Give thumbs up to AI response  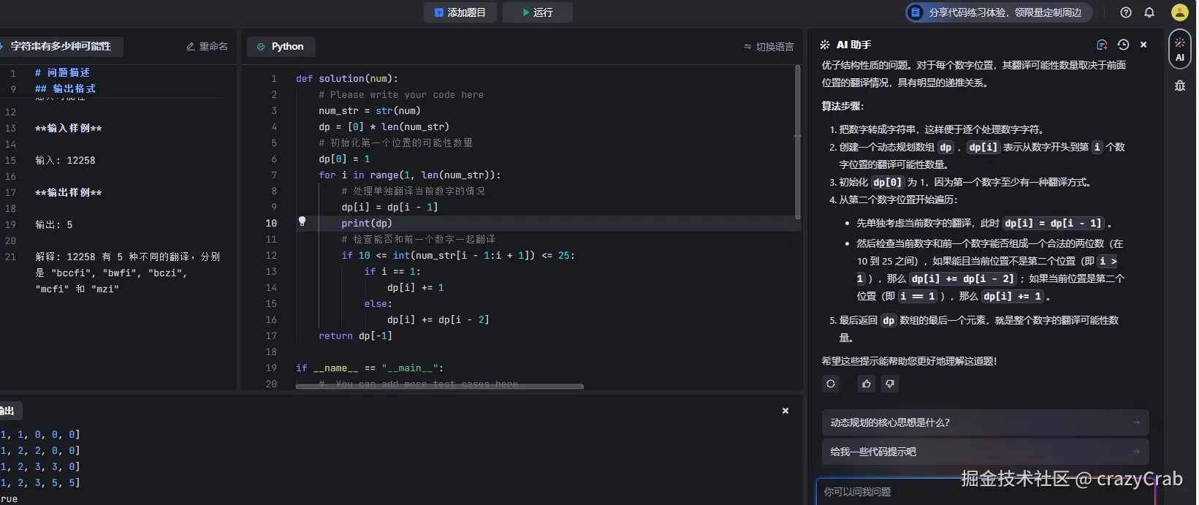click(867, 384)
